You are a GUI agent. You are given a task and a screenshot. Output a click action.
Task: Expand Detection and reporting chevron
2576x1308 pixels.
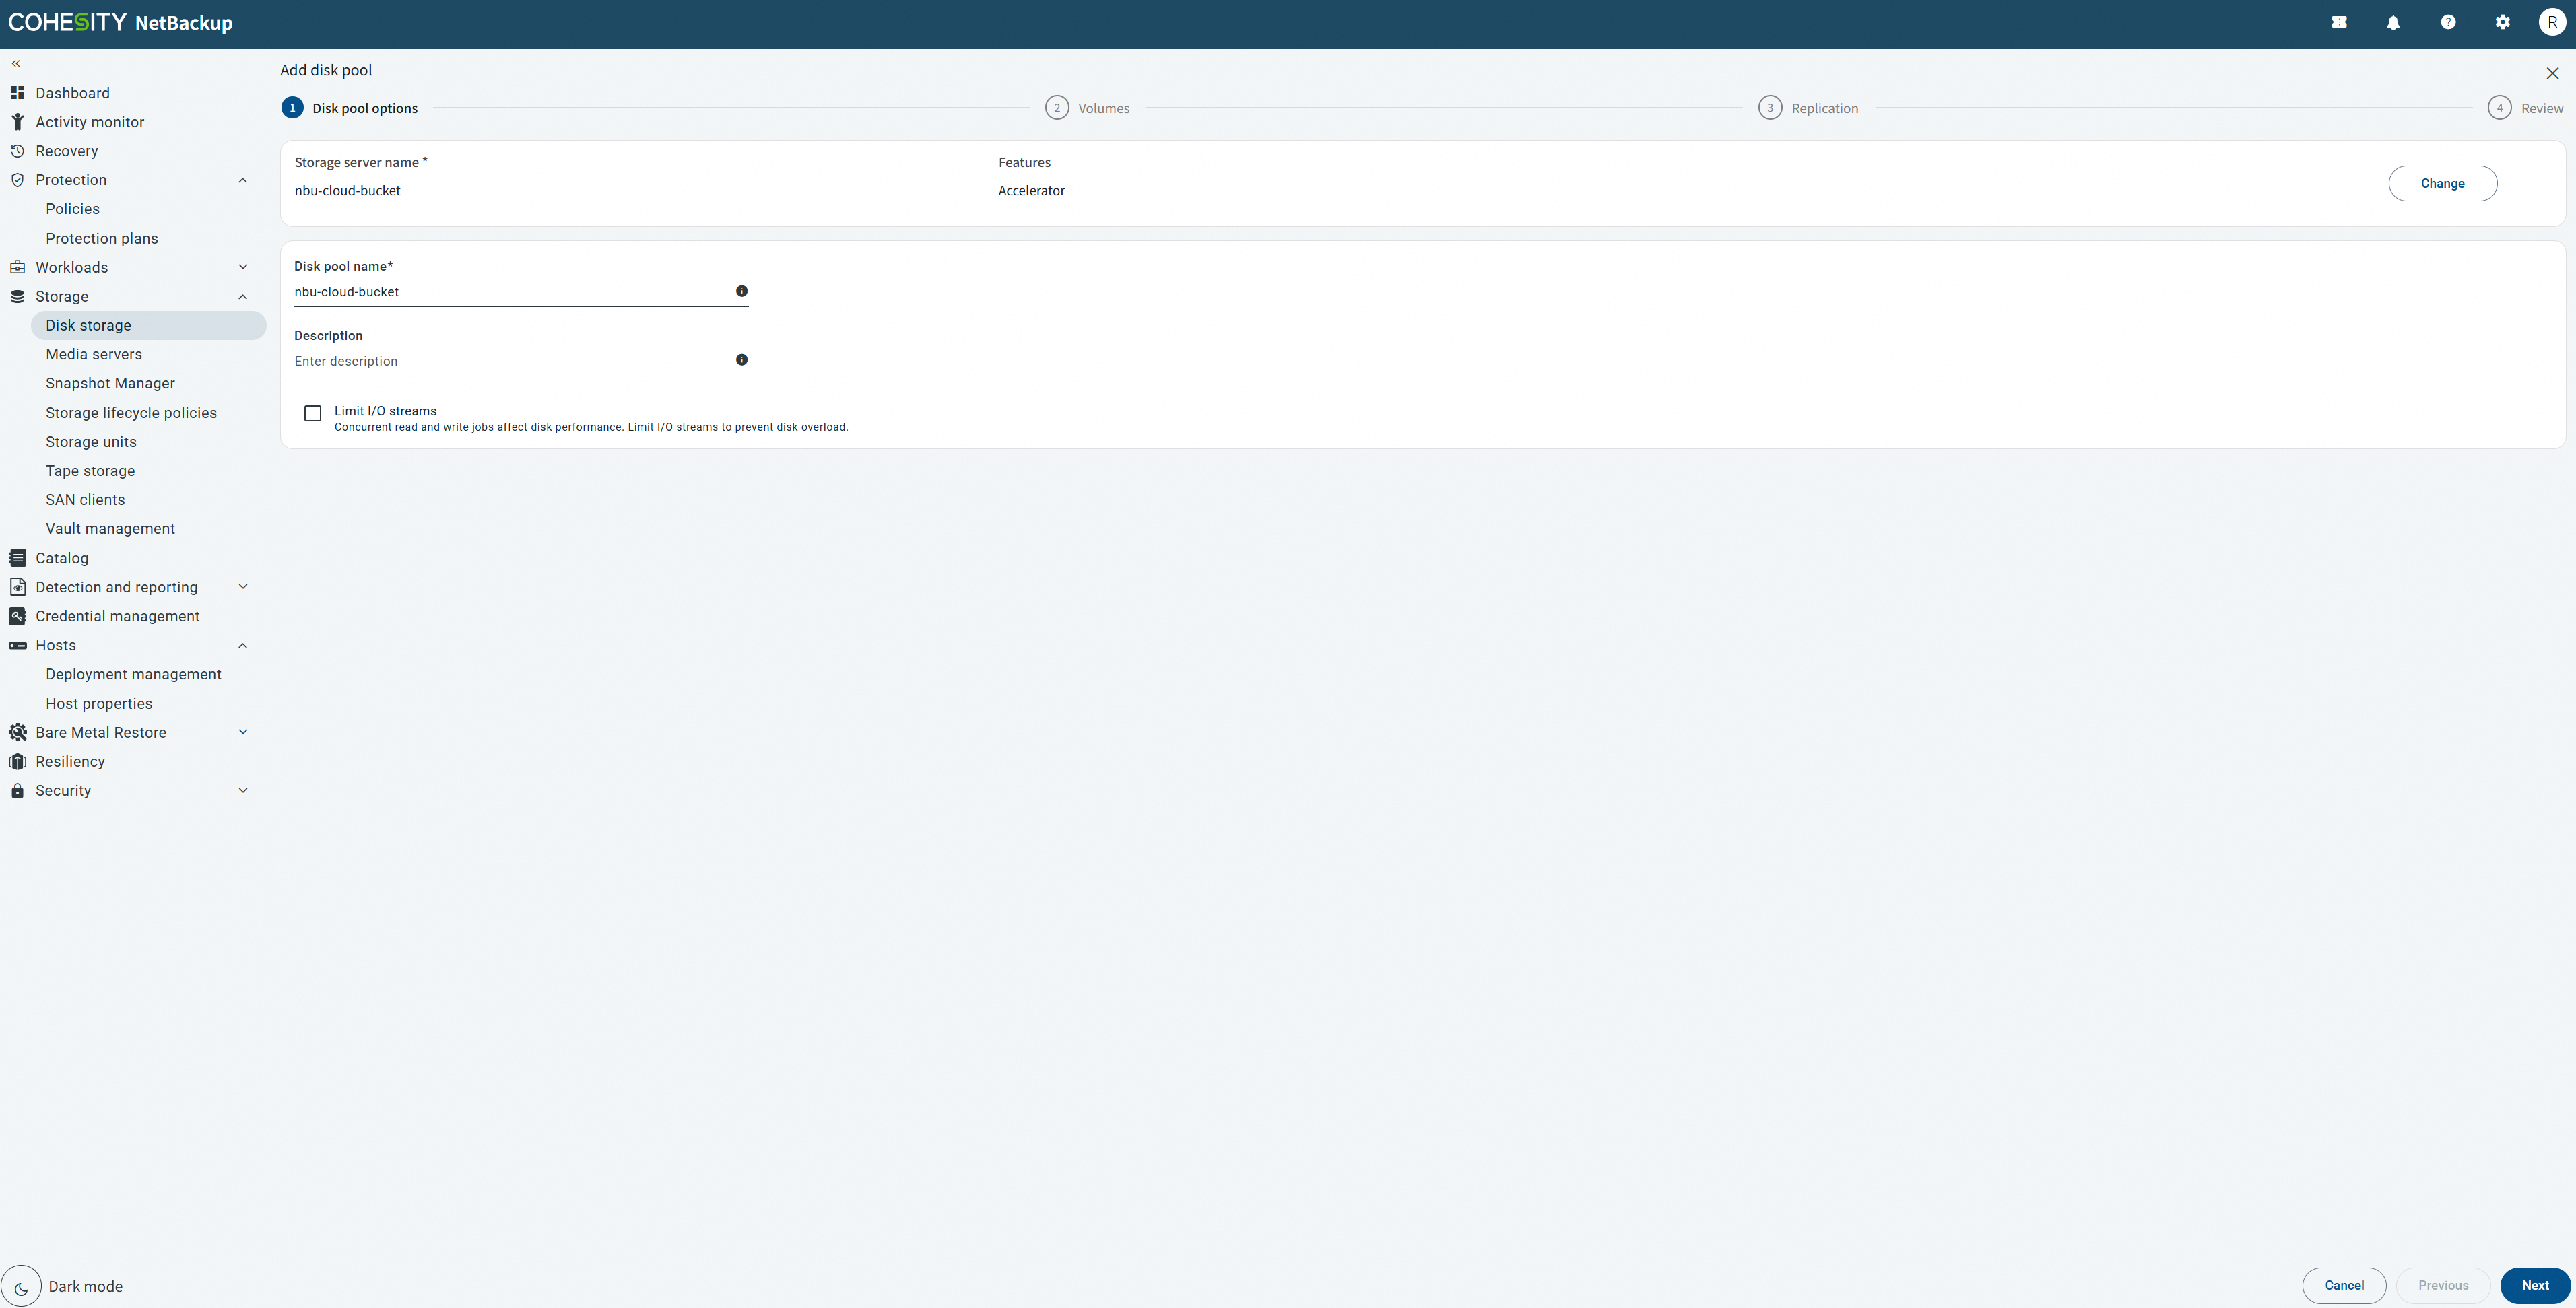pyautogui.click(x=243, y=586)
